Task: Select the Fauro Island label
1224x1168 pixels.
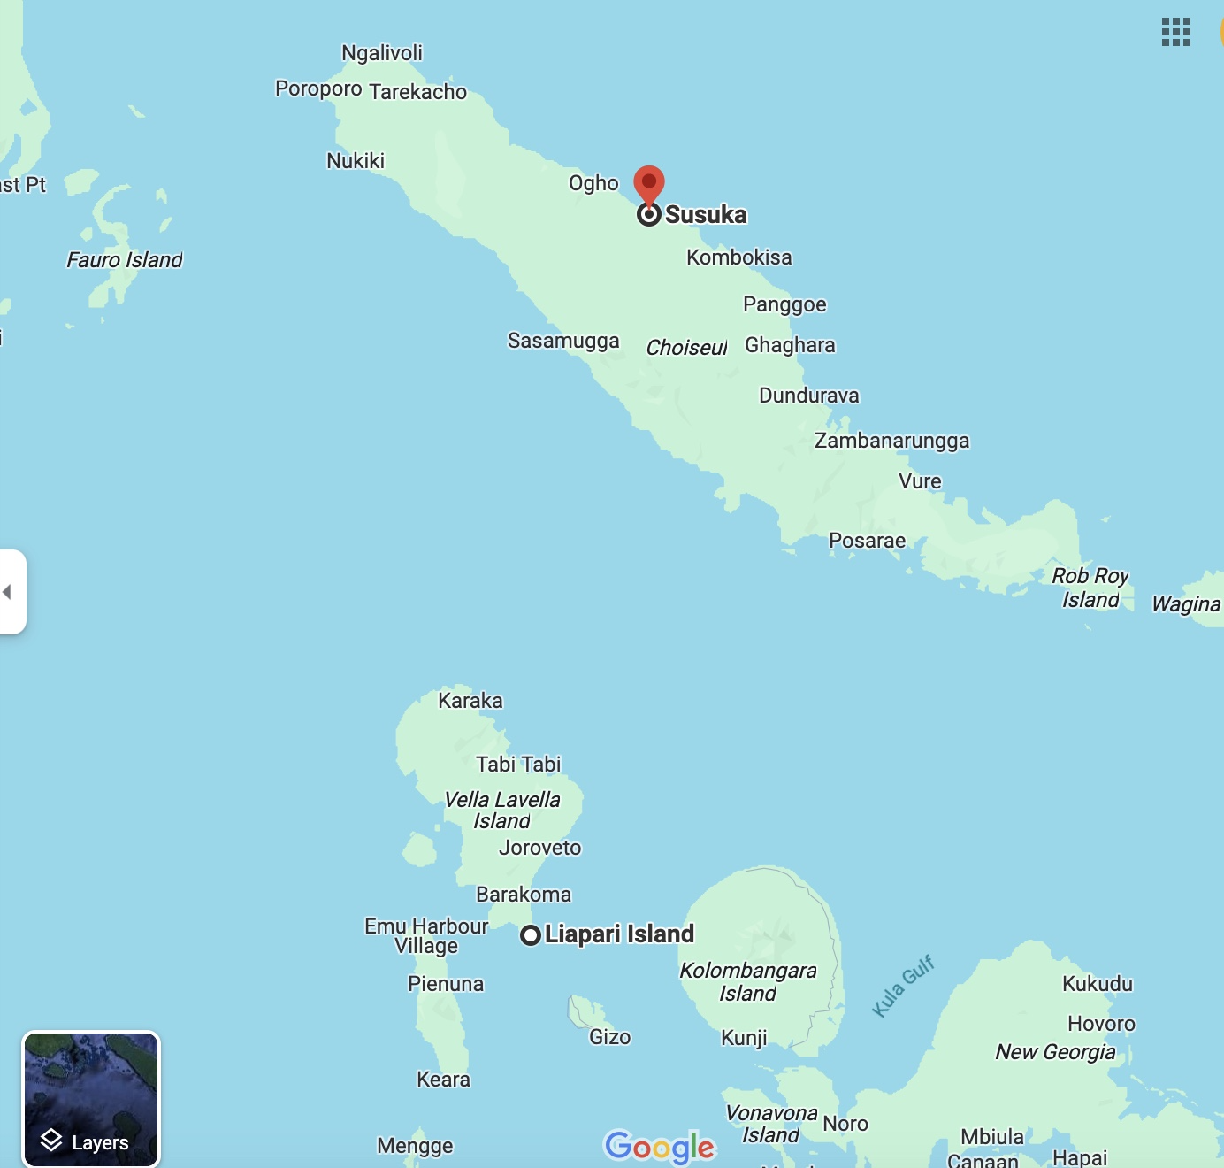Action: tap(125, 260)
